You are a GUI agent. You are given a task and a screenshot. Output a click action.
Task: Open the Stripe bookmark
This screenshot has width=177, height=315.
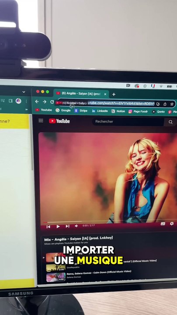click(x=81, y=111)
